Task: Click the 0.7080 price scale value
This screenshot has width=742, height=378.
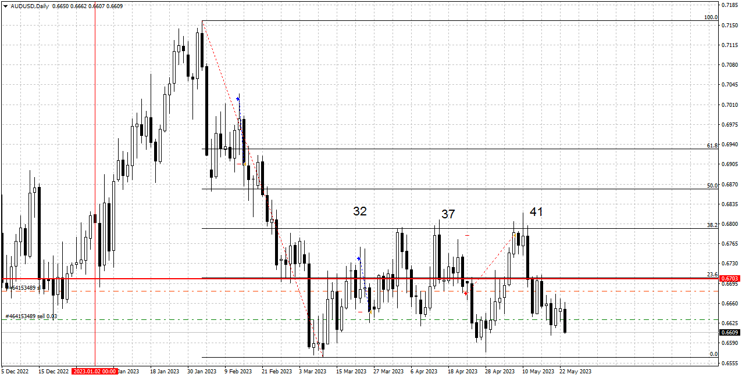Action: [730, 65]
